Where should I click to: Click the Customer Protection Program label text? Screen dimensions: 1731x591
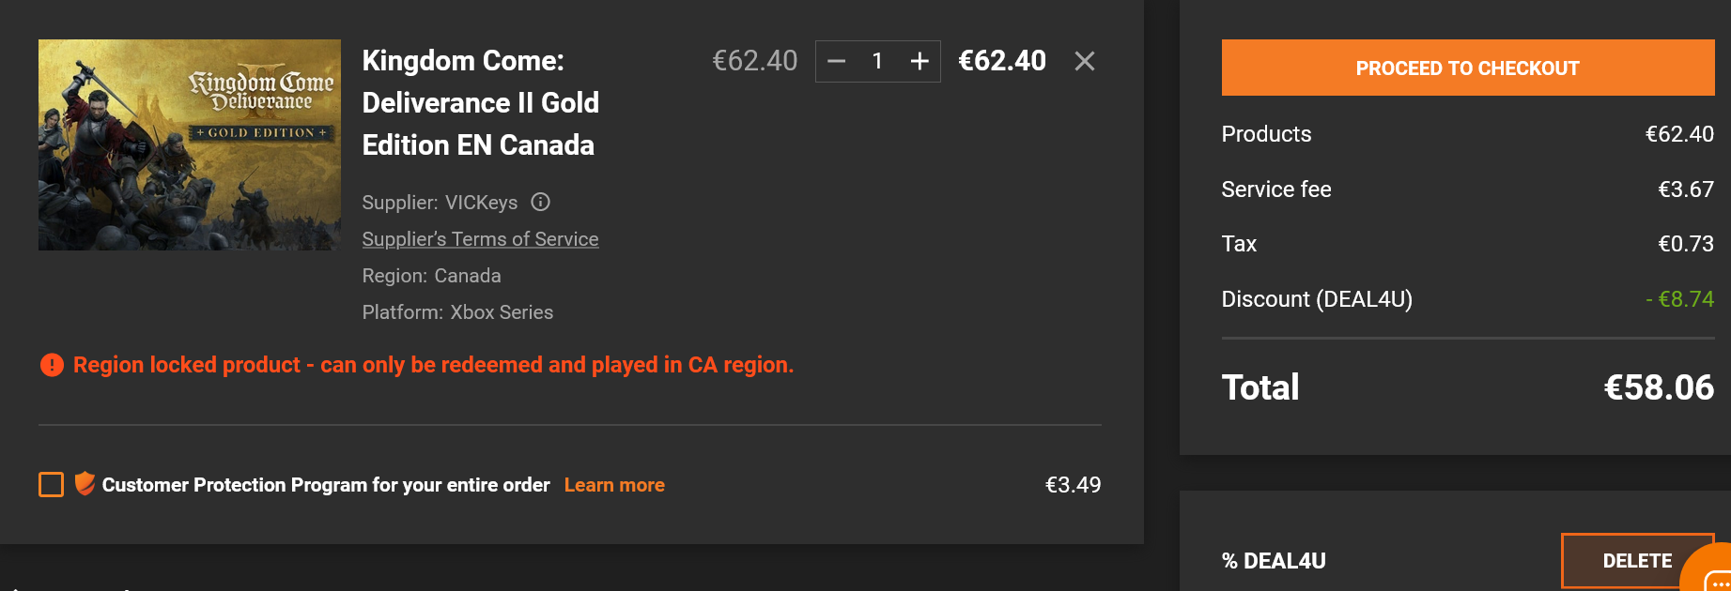pos(326,485)
